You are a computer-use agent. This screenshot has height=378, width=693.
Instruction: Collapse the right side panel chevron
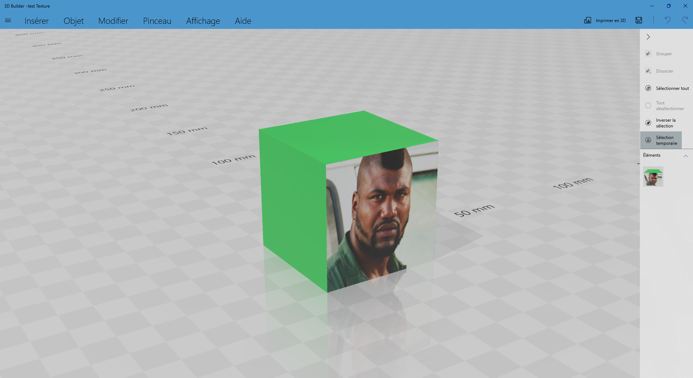point(648,37)
